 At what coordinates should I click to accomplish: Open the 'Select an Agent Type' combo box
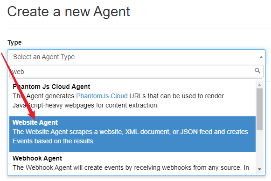tap(136, 57)
